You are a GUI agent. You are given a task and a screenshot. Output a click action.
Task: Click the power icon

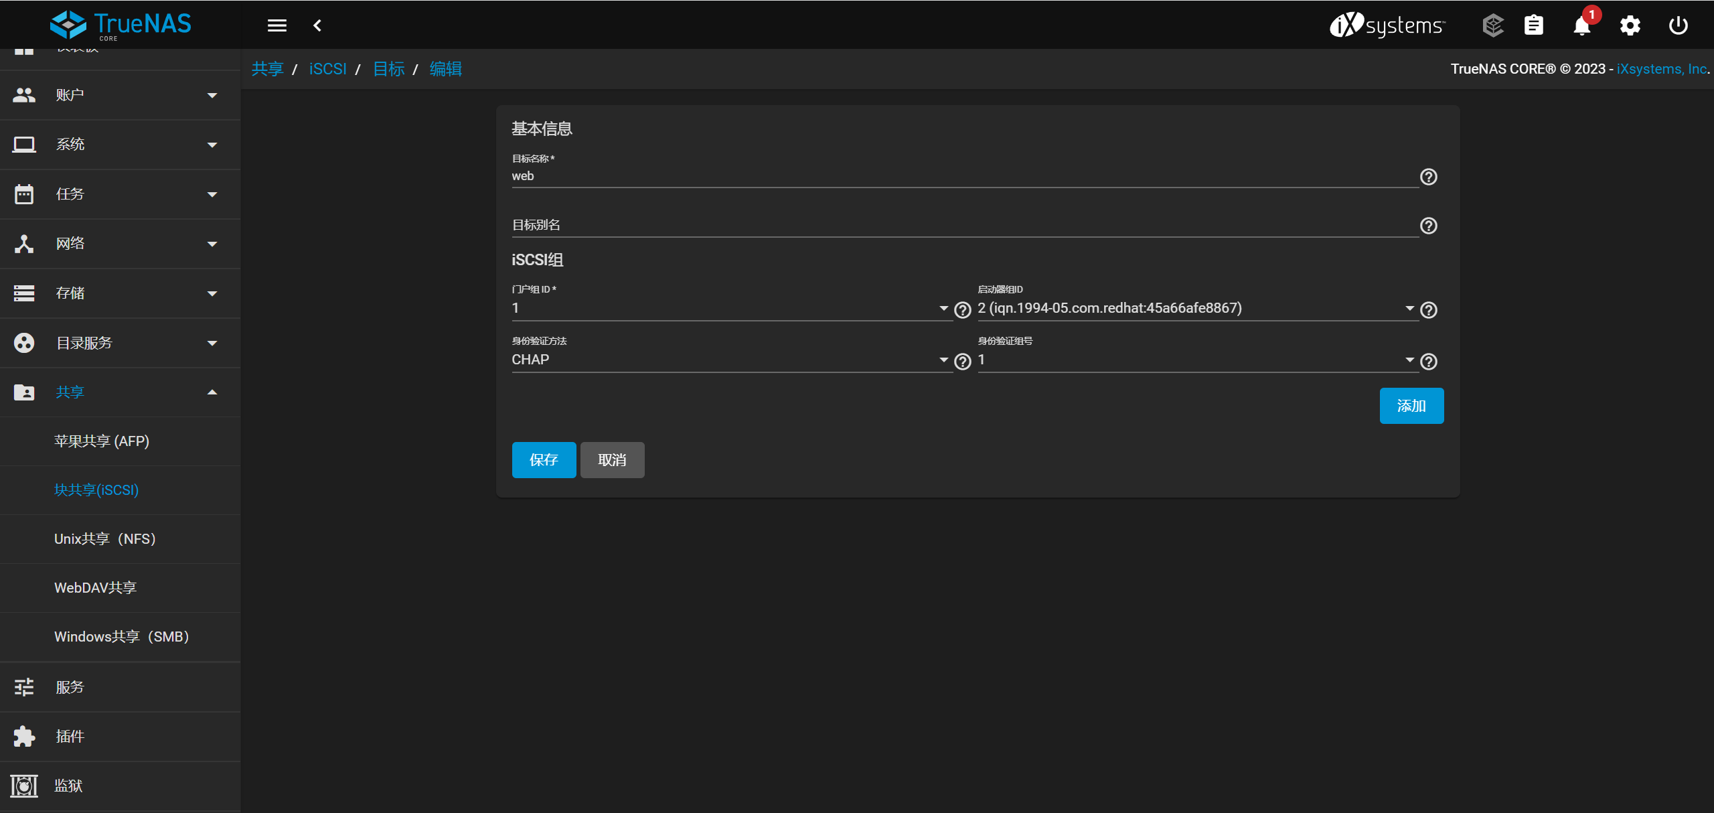(x=1678, y=25)
